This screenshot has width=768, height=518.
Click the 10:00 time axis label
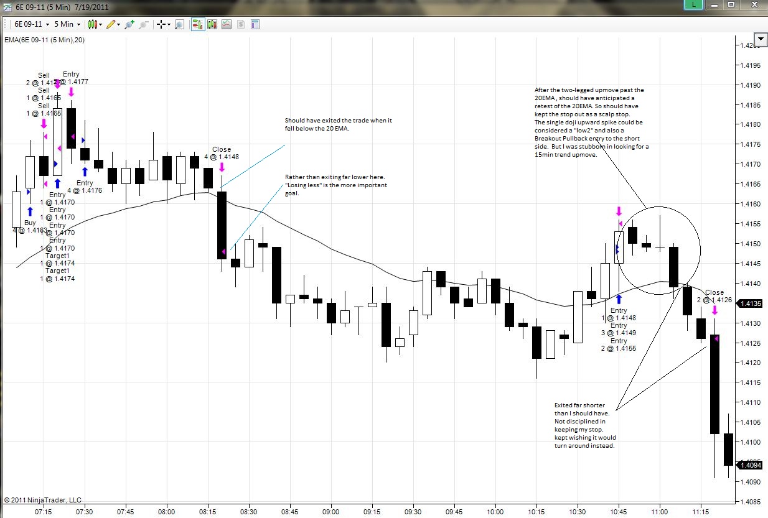pyautogui.click(x=495, y=513)
